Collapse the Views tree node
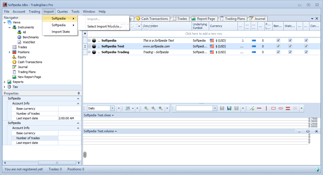Viewport: 323px width, 175px height. point(4,22)
